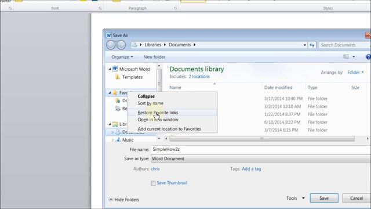Enable the Save Thumbnail checkbox
Viewport: 371px width, 209px height.
click(153, 183)
